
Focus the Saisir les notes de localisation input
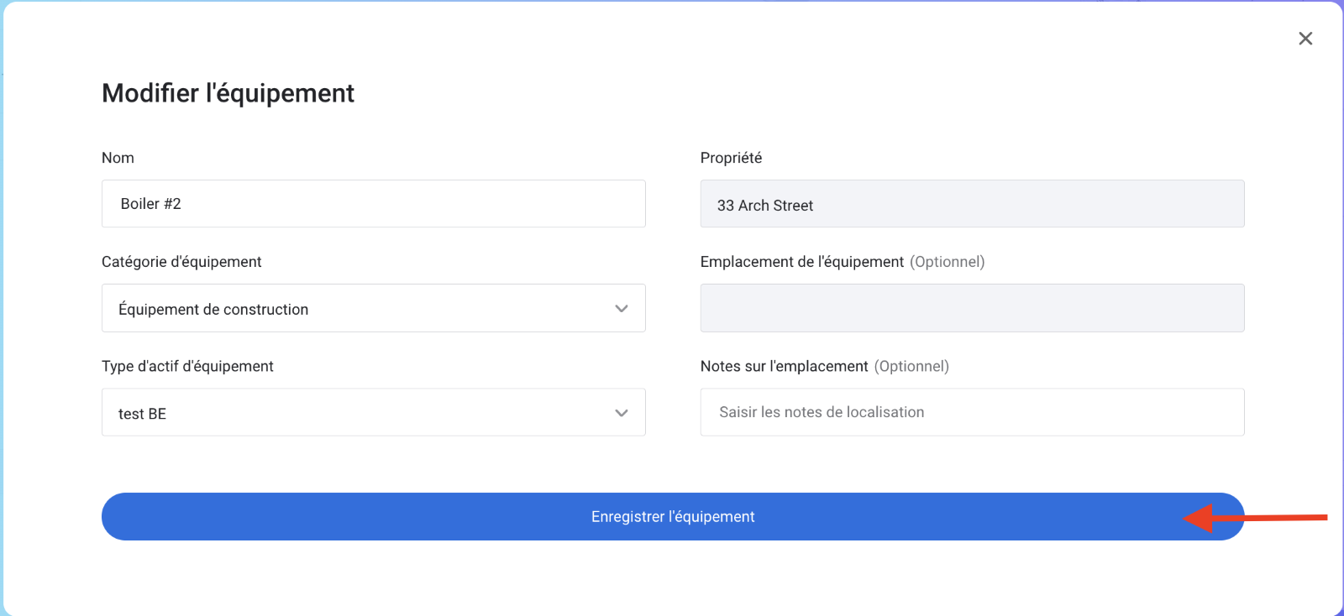click(x=972, y=412)
